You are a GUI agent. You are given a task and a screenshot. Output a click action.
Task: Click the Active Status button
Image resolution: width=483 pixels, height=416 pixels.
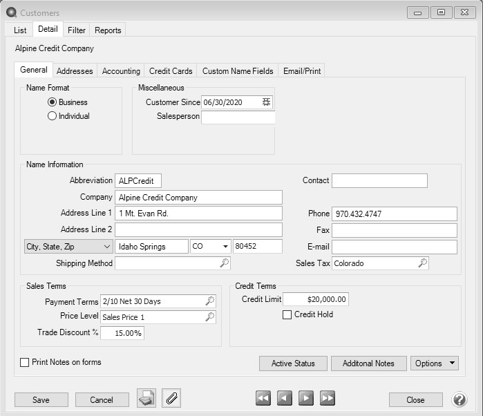click(293, 363)
